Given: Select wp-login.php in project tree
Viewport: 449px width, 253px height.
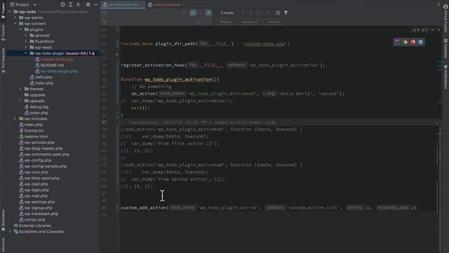Looking at the screenshot, I should click(36, 190).
